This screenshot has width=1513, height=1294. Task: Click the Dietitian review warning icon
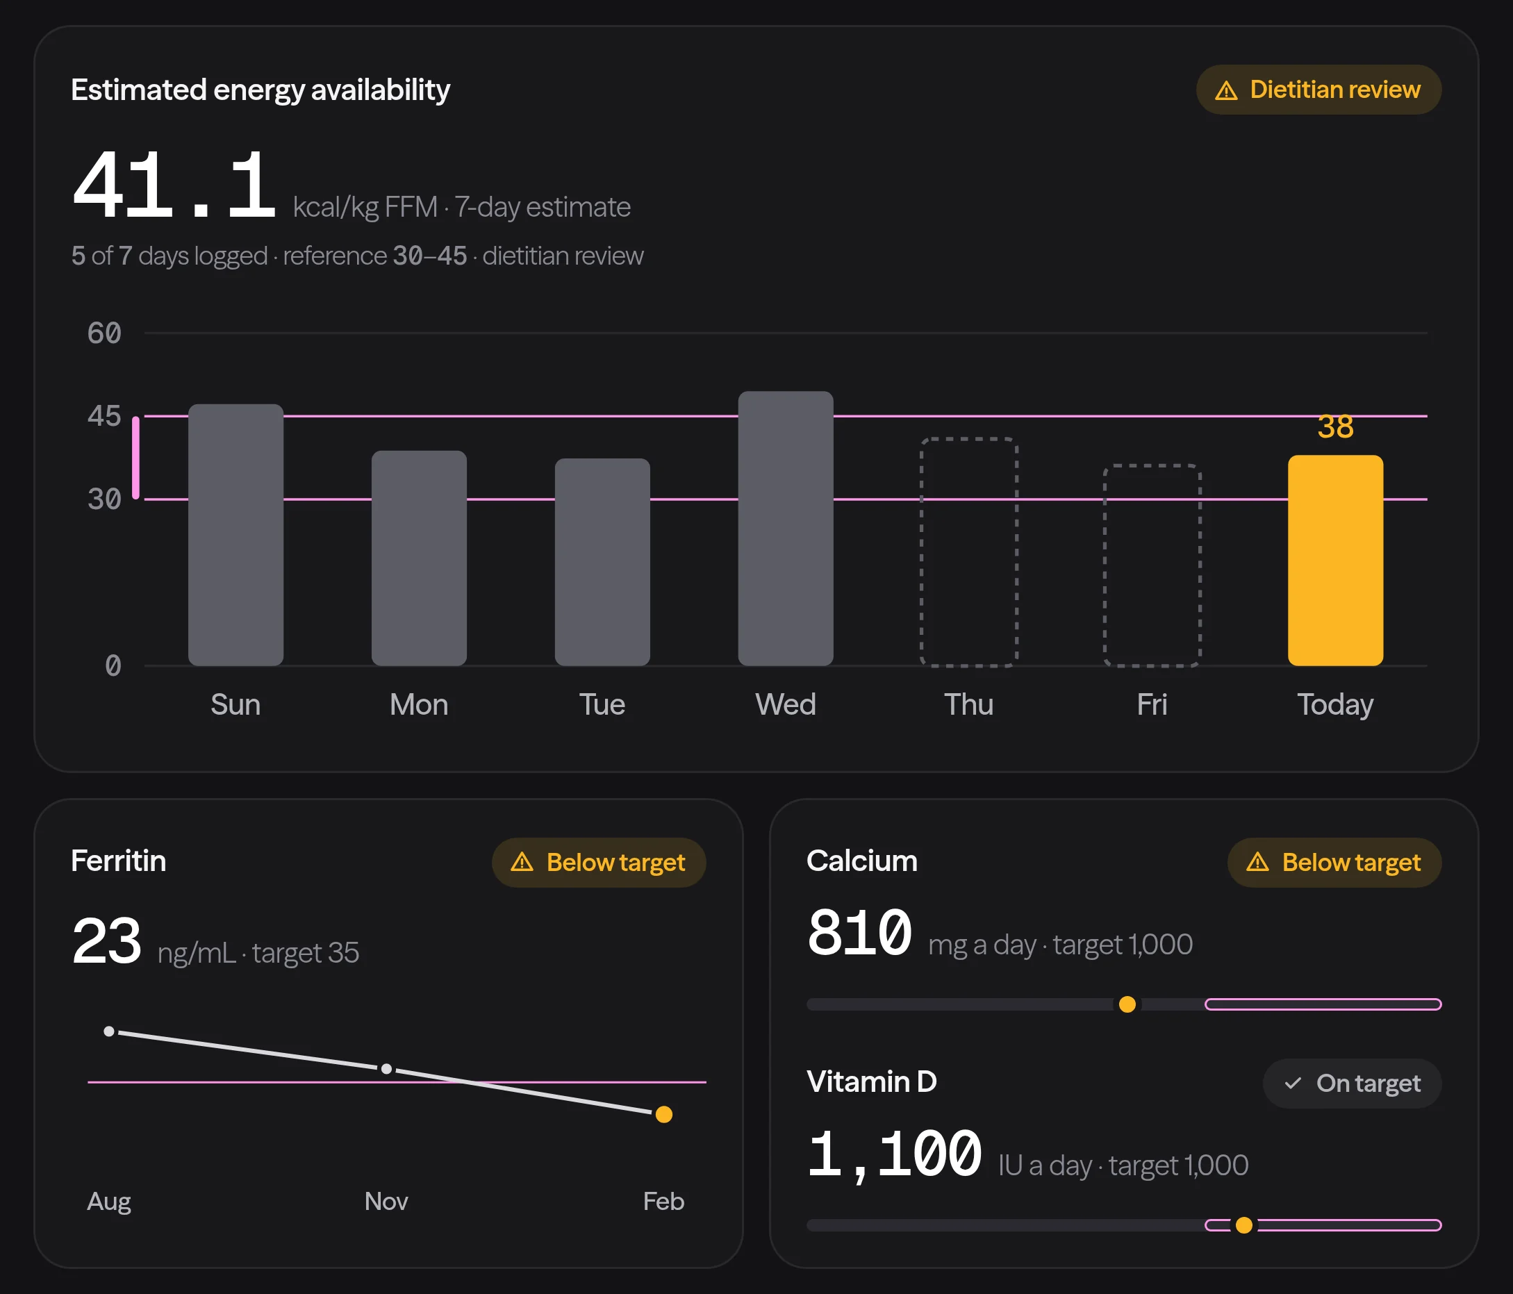(1226, 90)
